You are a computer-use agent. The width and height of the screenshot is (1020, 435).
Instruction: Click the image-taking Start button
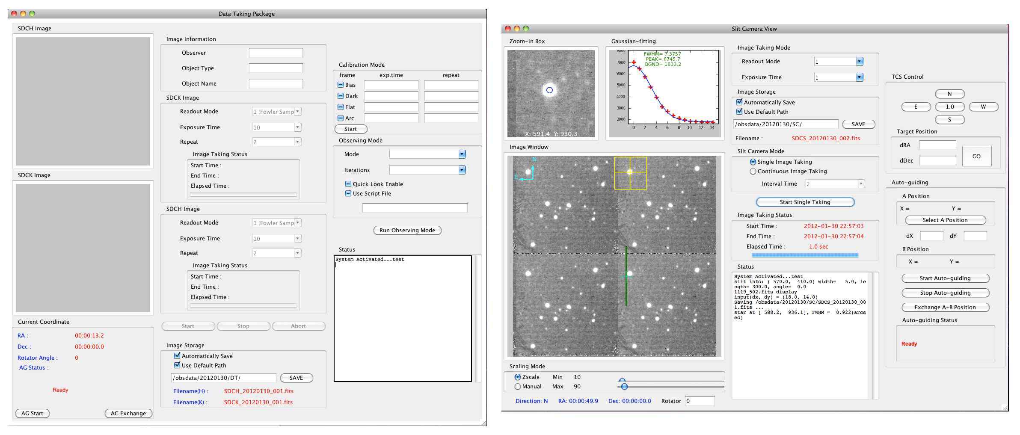click(x=188, y=326)
